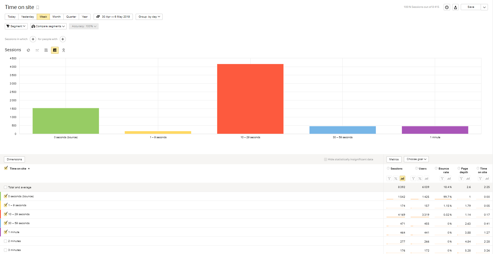The image size is (493, 254).
Task: Click the blue 30 – 59 seconds bar
Action: point(342,130)
